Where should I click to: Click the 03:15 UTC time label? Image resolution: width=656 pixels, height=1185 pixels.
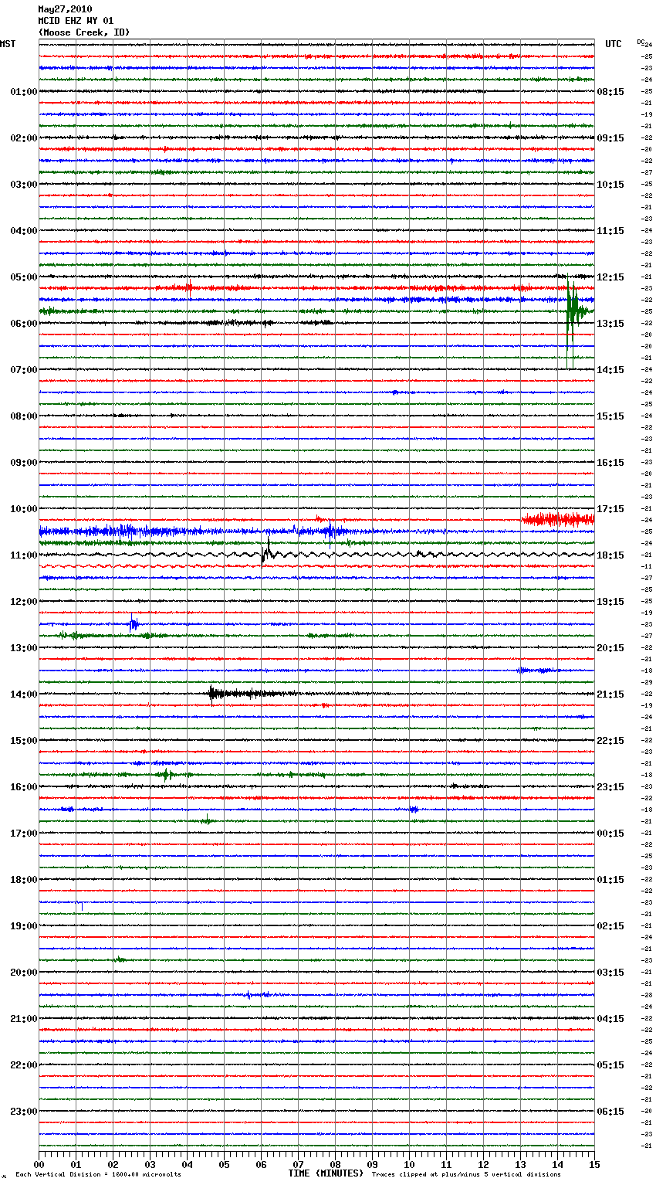(610, 973)
